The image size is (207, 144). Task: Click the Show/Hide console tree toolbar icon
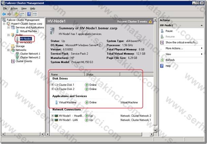tap(22, 14)
